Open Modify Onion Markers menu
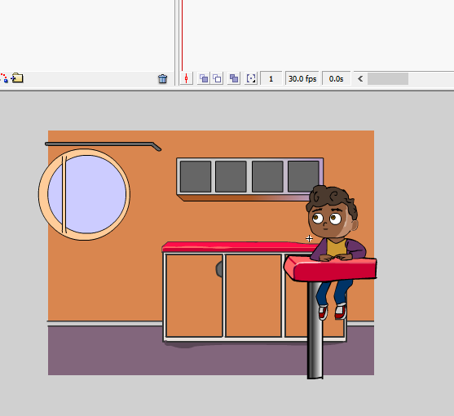Image resolution: width=454 pixels, height=416 pixels. (x=251, y=78)
